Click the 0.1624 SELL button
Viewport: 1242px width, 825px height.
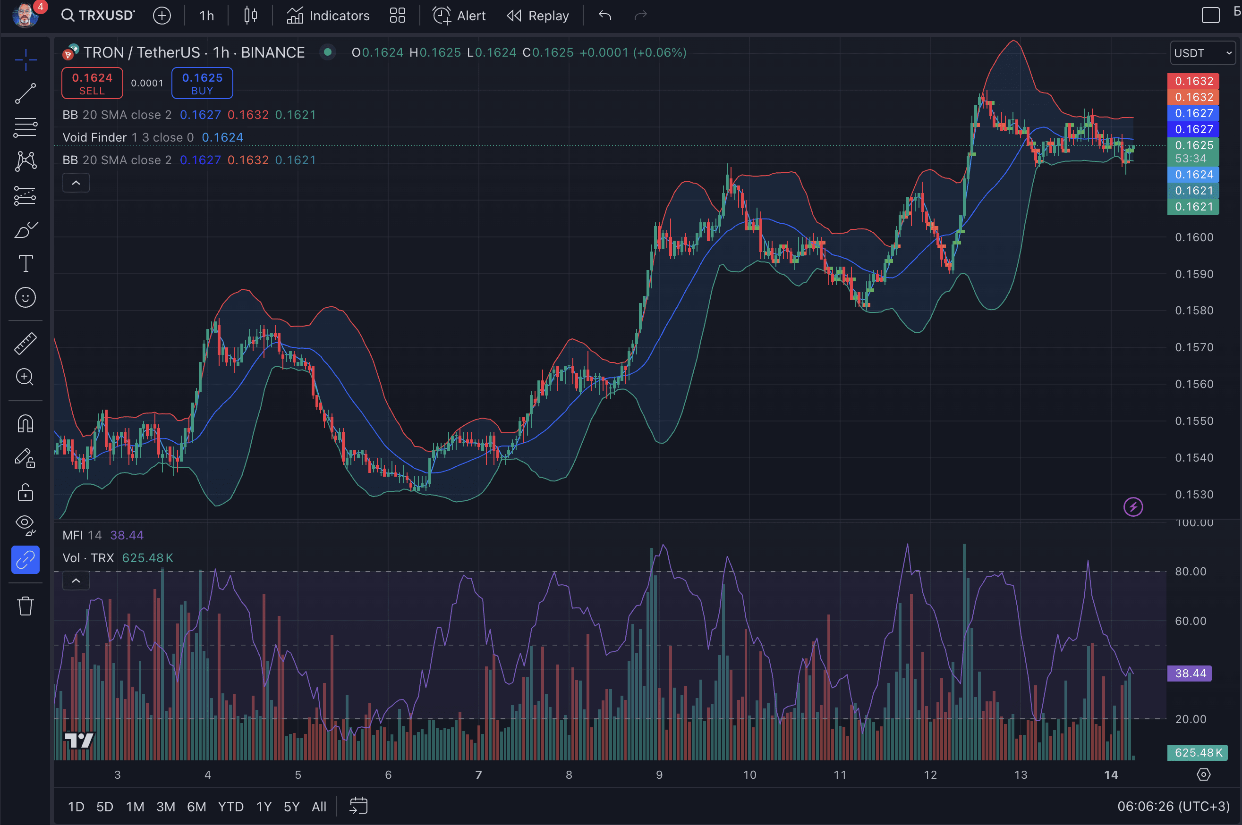[92, 83]
